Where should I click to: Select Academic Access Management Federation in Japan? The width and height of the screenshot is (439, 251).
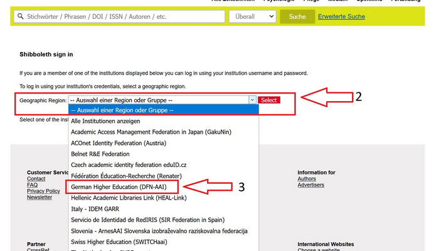[164, 132]
